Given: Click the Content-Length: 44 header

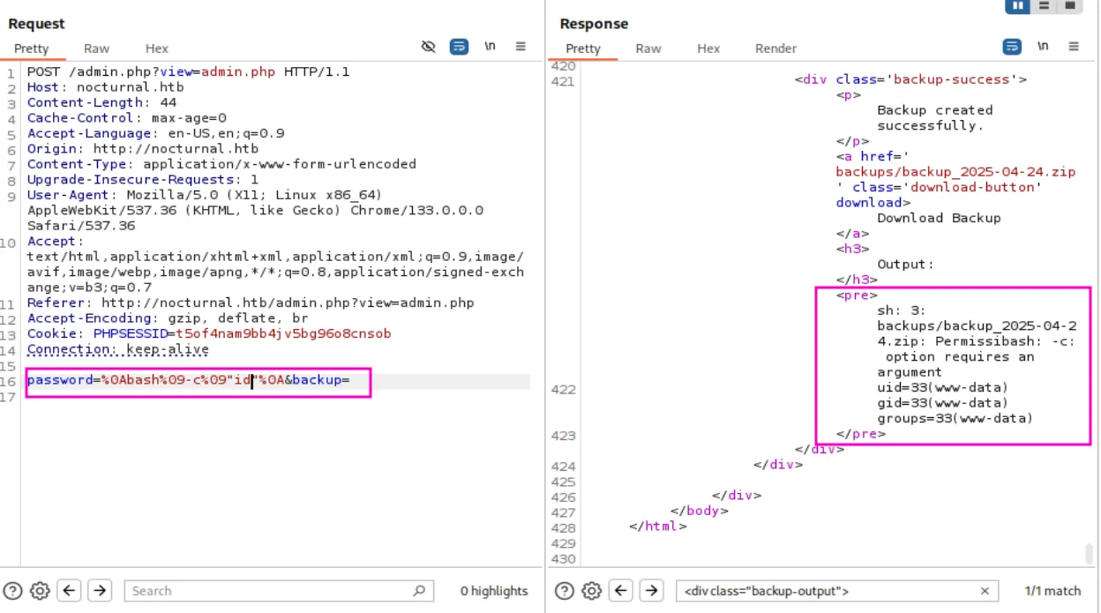Looking at the screenshot, I should [x=102, y=102].
